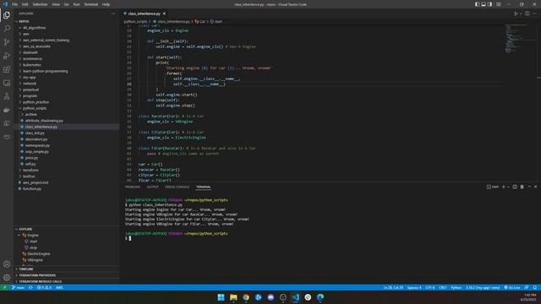
Task: Open the new terminal launch profile dropdown
Action: 508,187
